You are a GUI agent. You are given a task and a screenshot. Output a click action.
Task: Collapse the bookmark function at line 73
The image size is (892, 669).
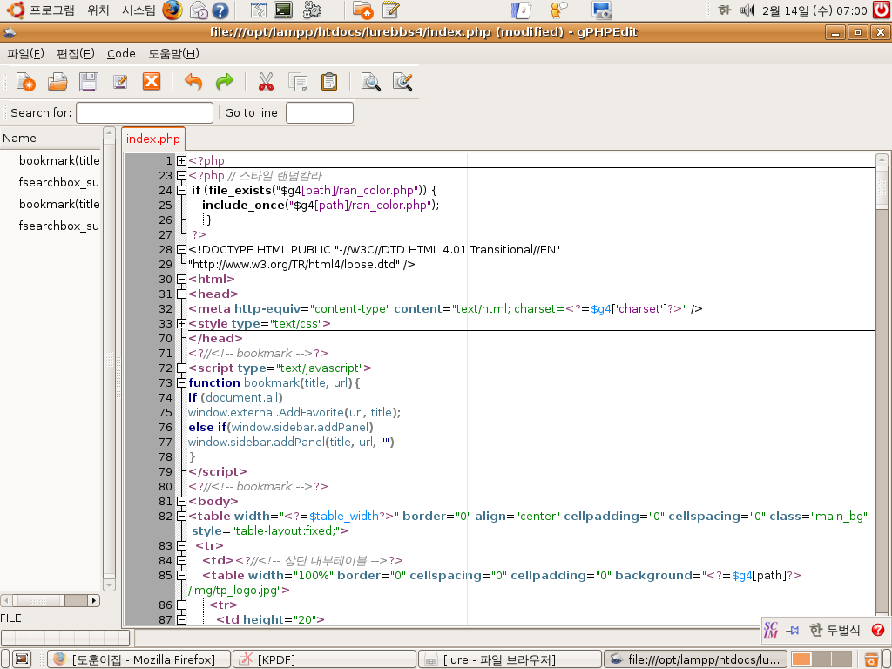click(x=181, y=383)
